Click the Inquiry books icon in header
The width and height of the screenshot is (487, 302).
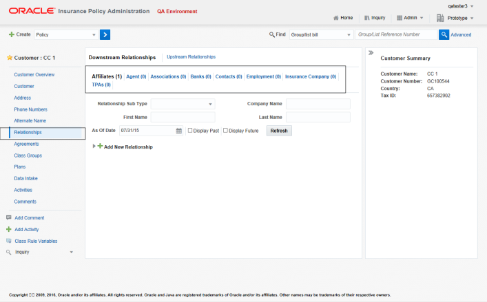click(x=367, y=18)
